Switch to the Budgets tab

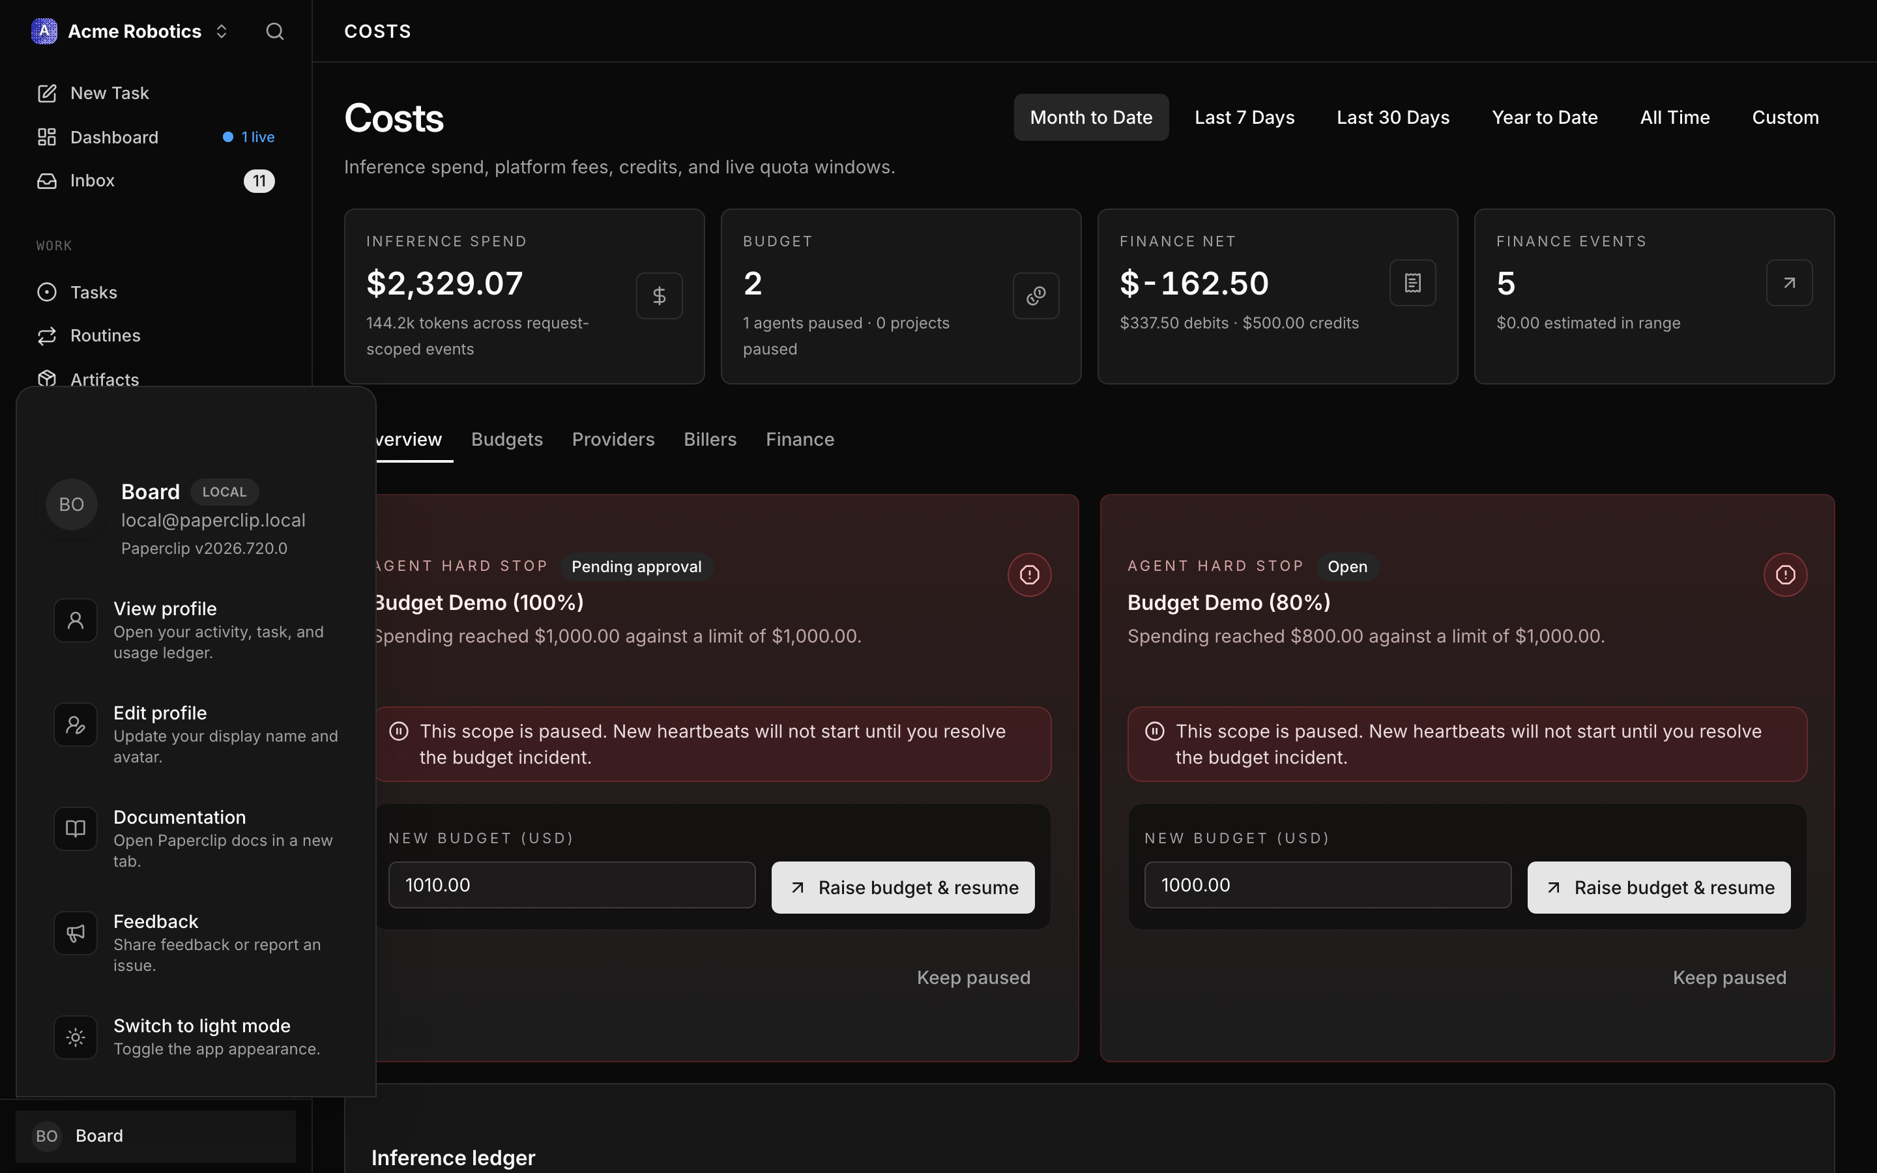[x=507, y=439]
